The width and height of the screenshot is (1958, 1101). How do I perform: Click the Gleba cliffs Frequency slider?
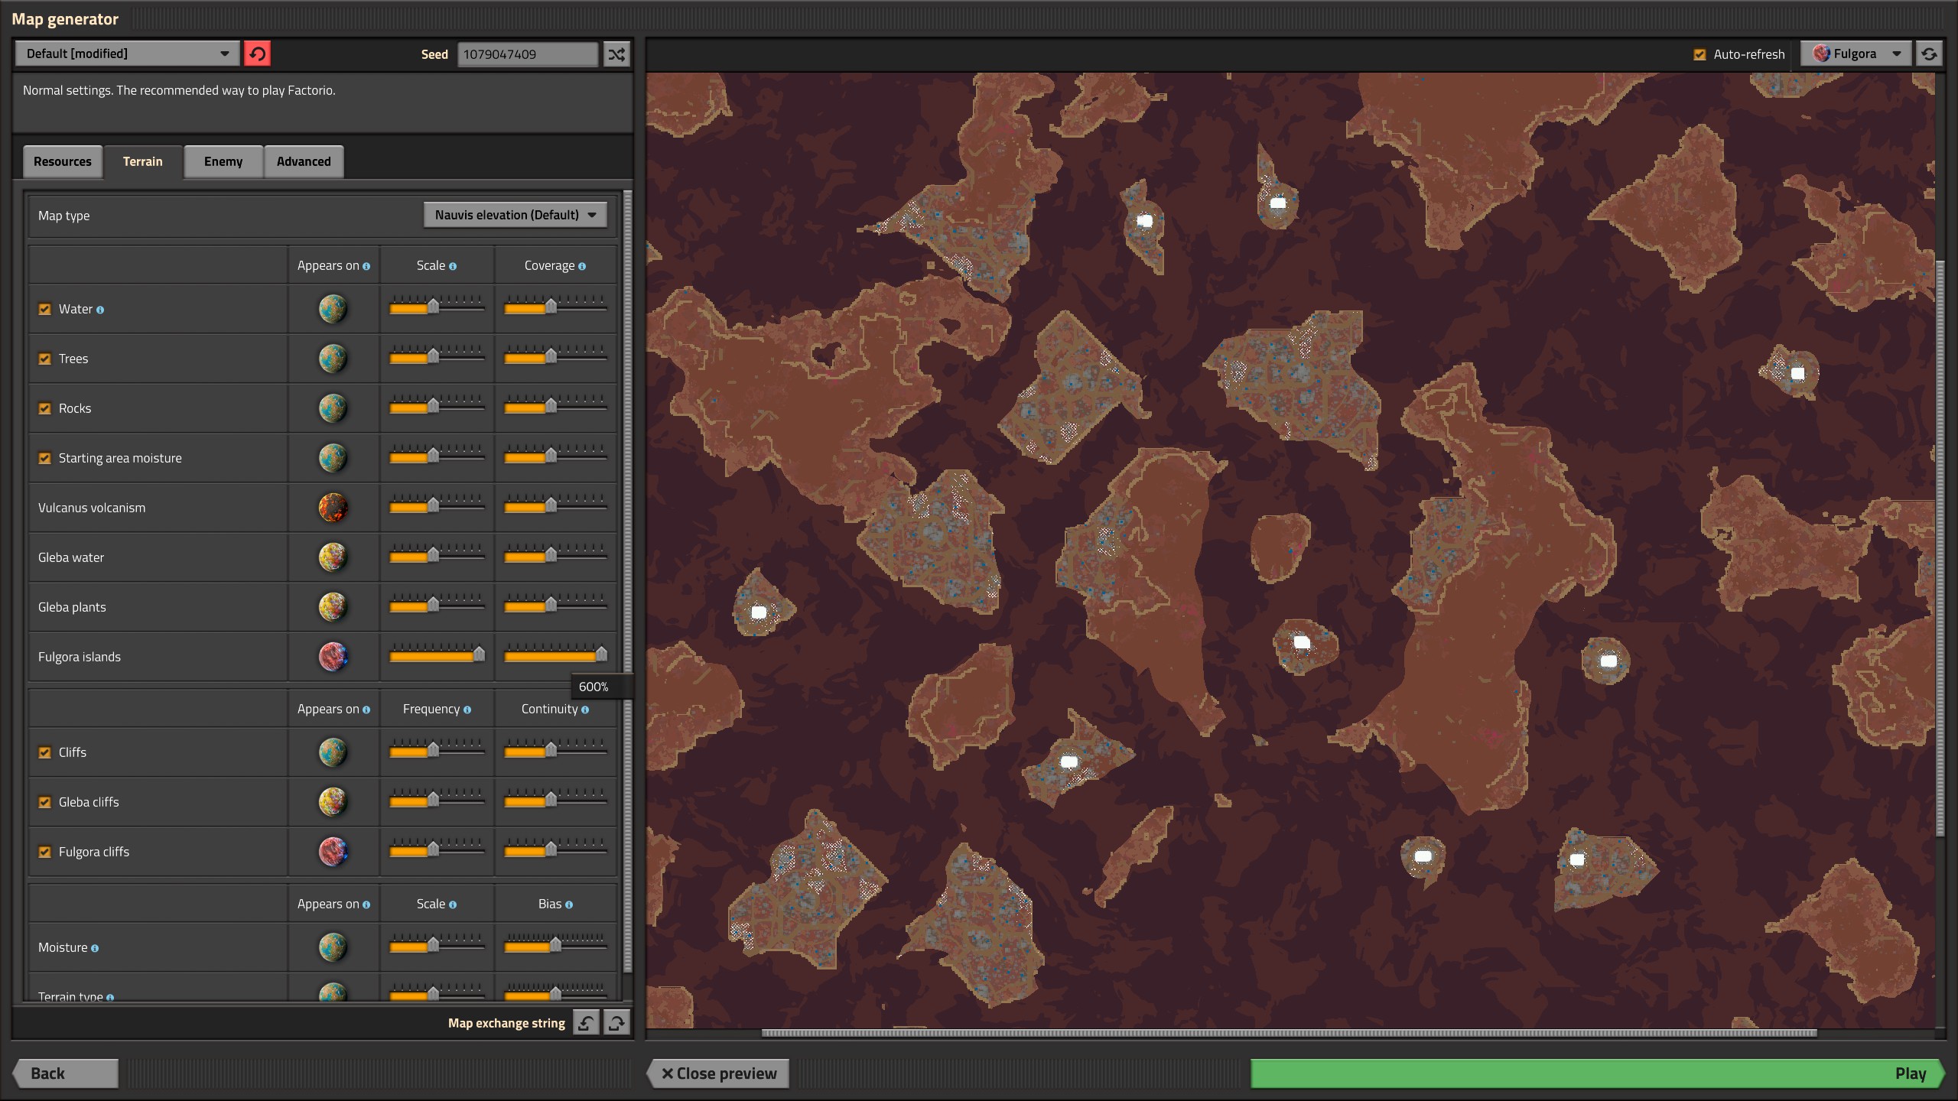pyautogui.click(x=437, y=800)
